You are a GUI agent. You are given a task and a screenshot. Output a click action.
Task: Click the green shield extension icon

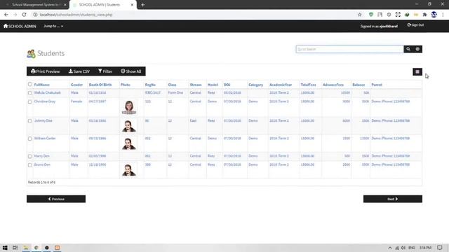pyautogui.click(x=371, y=15)
